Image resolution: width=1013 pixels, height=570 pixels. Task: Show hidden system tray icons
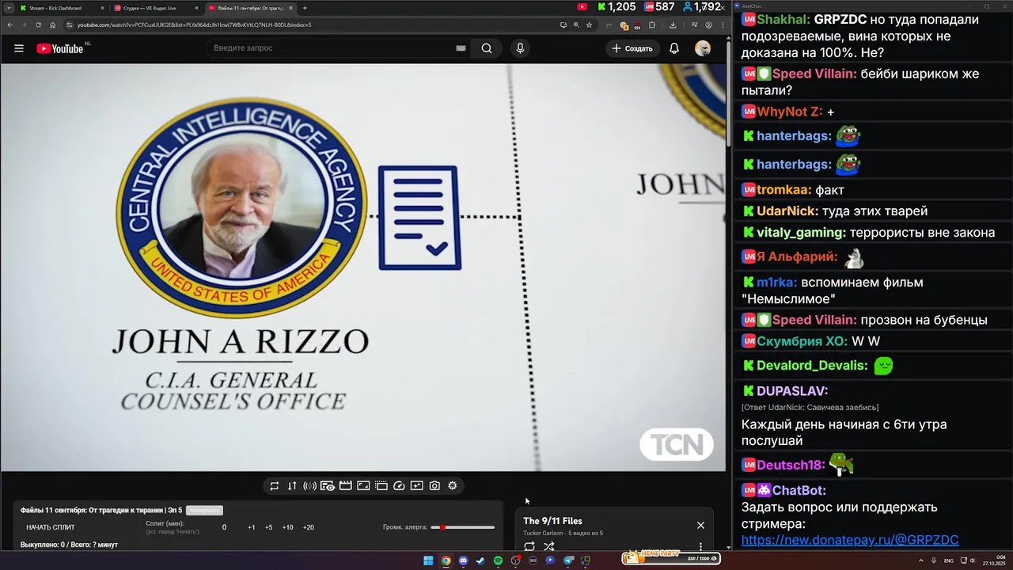click(920, 560)
